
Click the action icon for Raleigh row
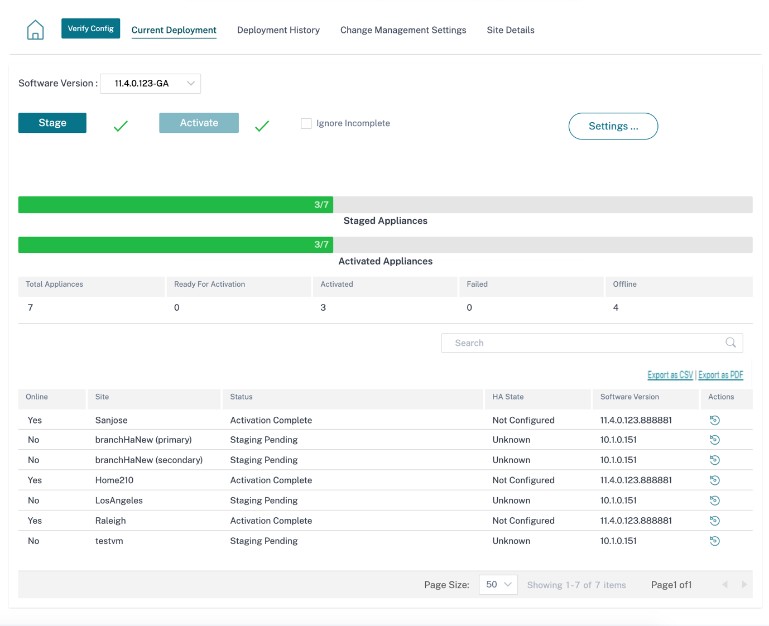click(714, 521)
